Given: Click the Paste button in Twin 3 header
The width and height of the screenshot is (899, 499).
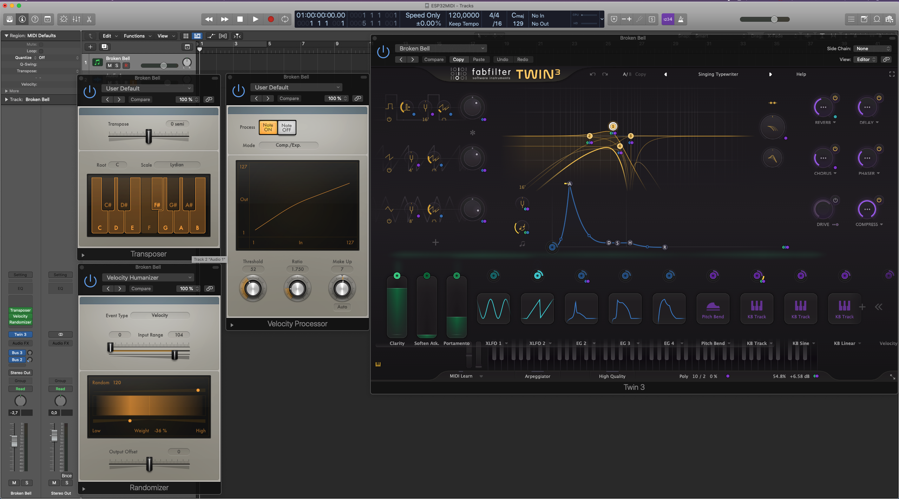Looking at the screenshot, I should pos(479,60).
